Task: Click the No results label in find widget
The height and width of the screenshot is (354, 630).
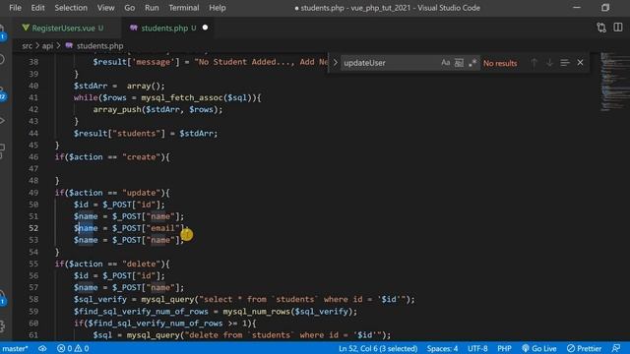Action: pyautogui.click(x=500, y=63)
